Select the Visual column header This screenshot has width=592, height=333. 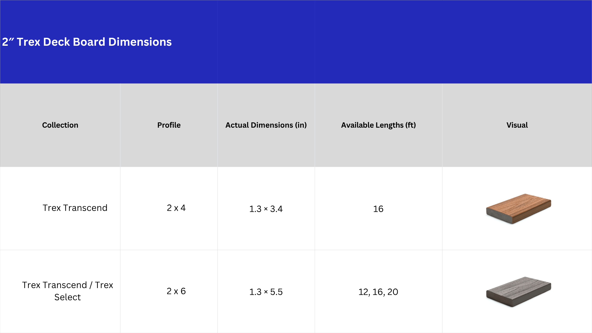tap(517, 125)
